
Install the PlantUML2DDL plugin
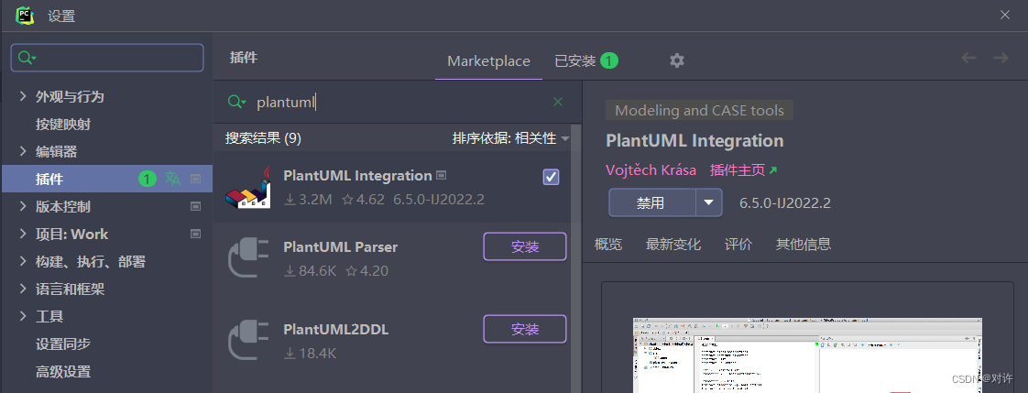(524, 329)
